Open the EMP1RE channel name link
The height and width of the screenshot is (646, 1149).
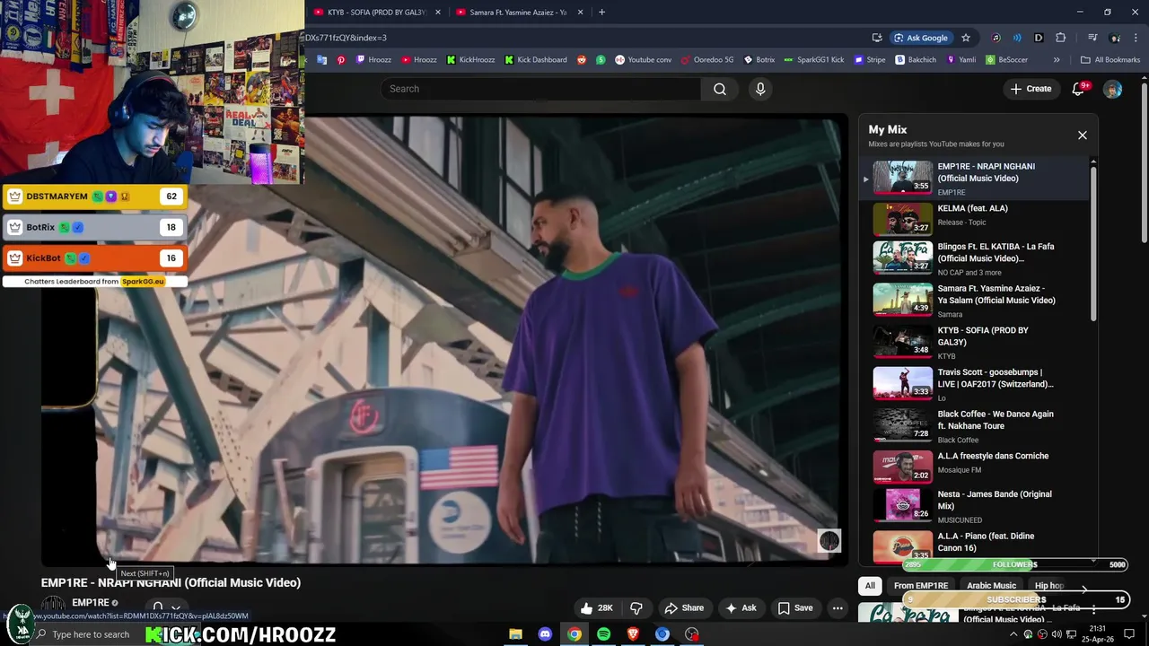[x=90, y=603]
